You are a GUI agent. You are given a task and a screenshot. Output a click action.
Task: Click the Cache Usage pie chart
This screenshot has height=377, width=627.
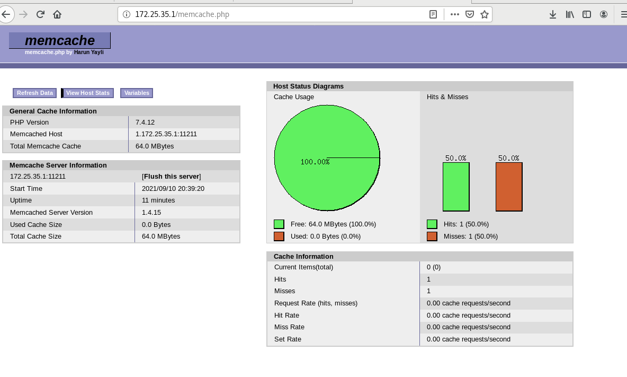click(x=327, y=157)
